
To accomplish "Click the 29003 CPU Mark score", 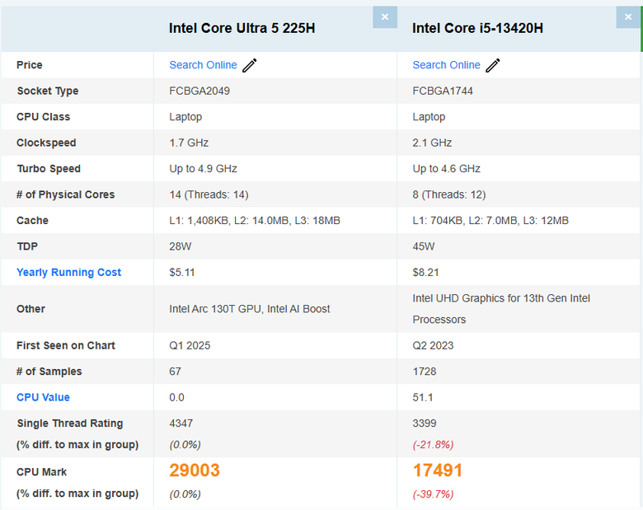I will tap(195, 470).
